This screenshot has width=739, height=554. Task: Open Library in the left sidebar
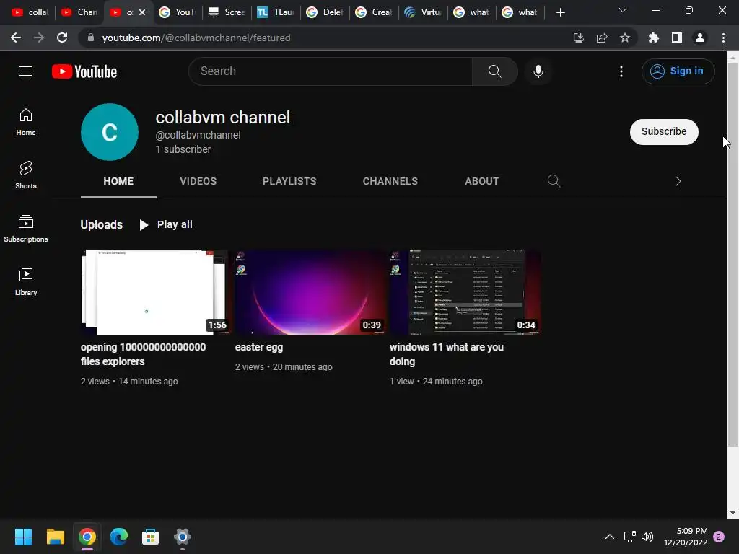click(x=26, y=282)
